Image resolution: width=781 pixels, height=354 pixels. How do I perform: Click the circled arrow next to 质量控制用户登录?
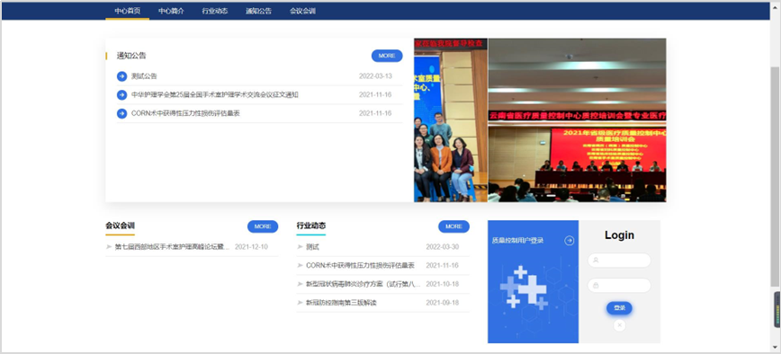[570, 241]
